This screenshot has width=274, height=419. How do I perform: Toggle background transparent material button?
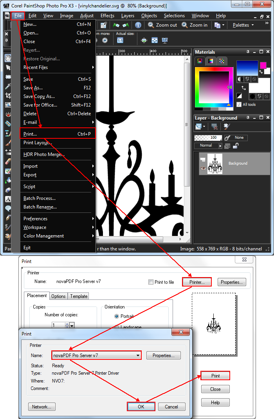266,96
